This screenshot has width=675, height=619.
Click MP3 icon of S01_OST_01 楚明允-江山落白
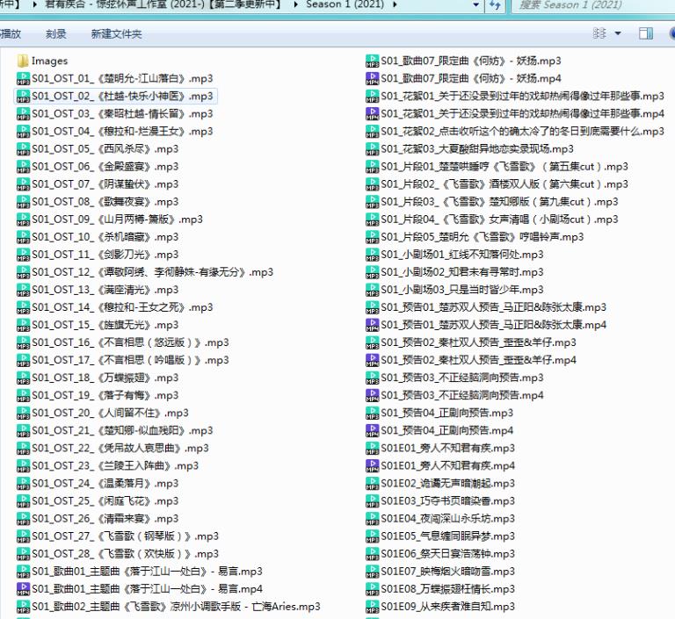[23, 78]
